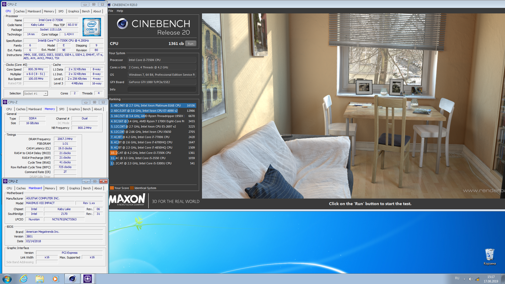Click CPU-Z title icon in top window
505x284 pixels.
pyautogui.click(x=4, y=4)
